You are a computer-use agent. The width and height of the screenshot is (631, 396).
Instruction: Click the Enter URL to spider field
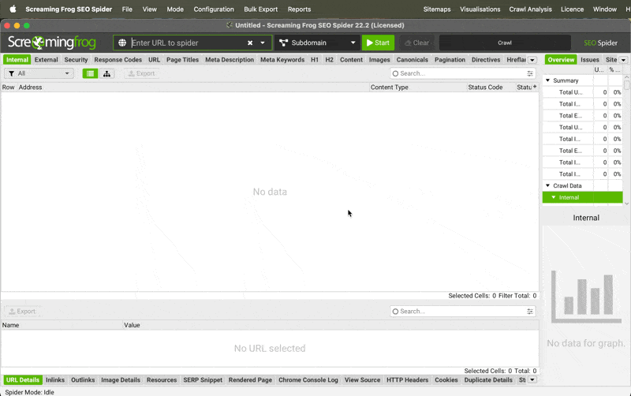tap(187, 43)
